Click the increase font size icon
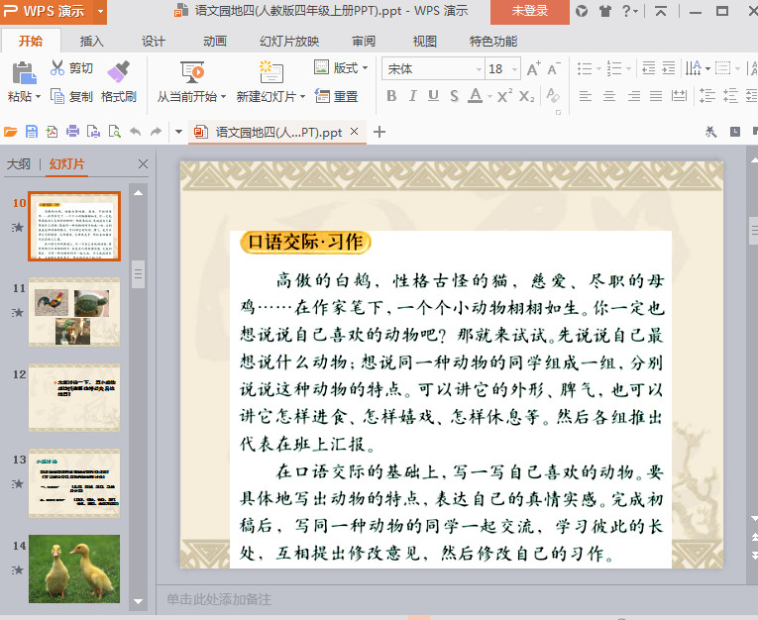The width and height of the screenshot is (758, 620). (534, 69)
